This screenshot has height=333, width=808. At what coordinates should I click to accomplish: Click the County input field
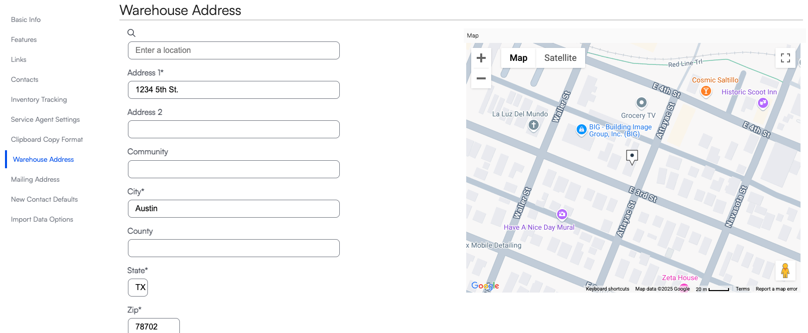coord(234,248)
